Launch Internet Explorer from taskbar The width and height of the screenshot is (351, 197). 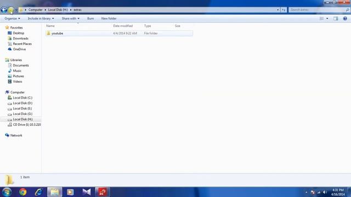[39, 192]
